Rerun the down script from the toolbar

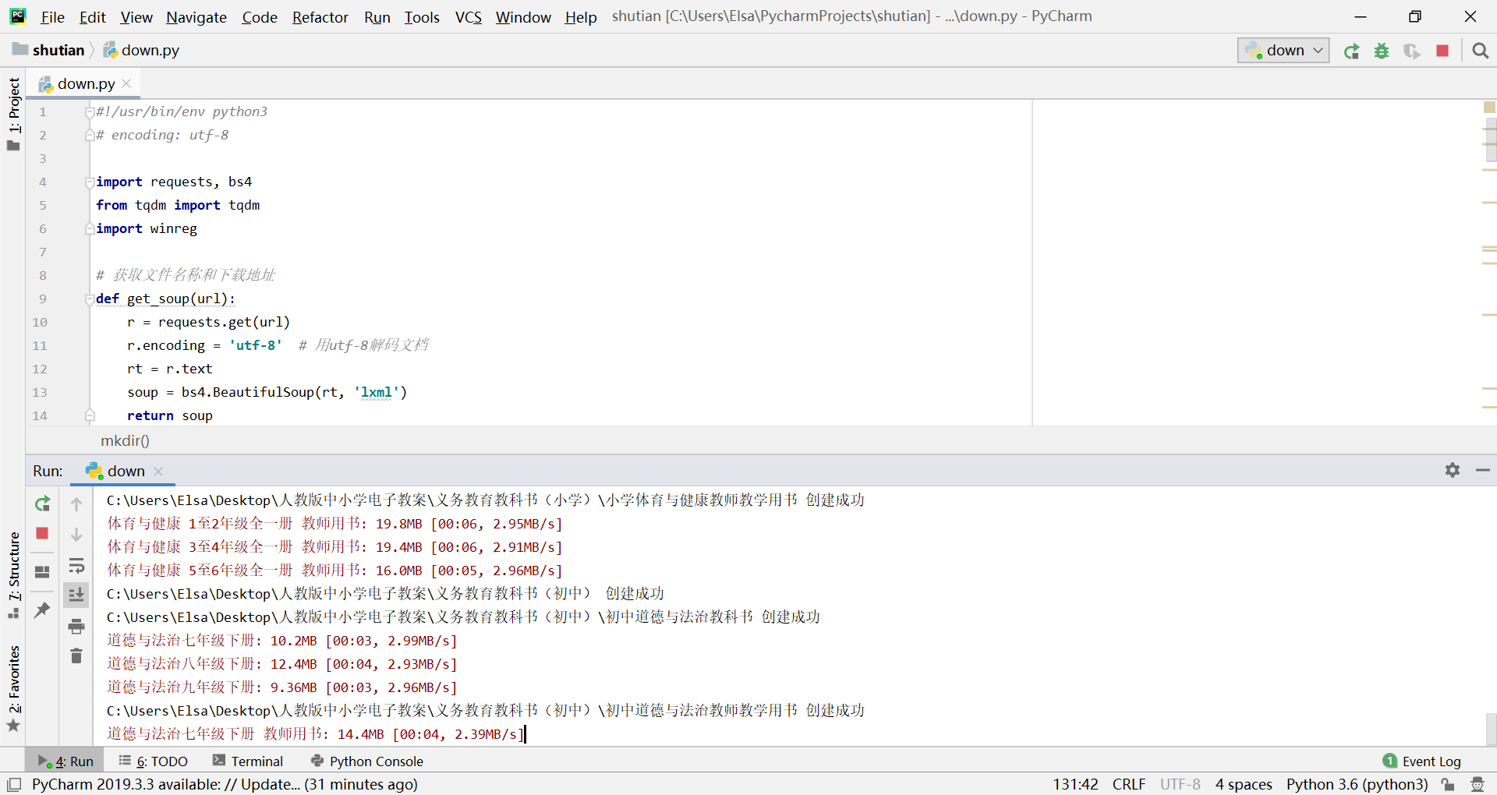[x=1351, y=50]
